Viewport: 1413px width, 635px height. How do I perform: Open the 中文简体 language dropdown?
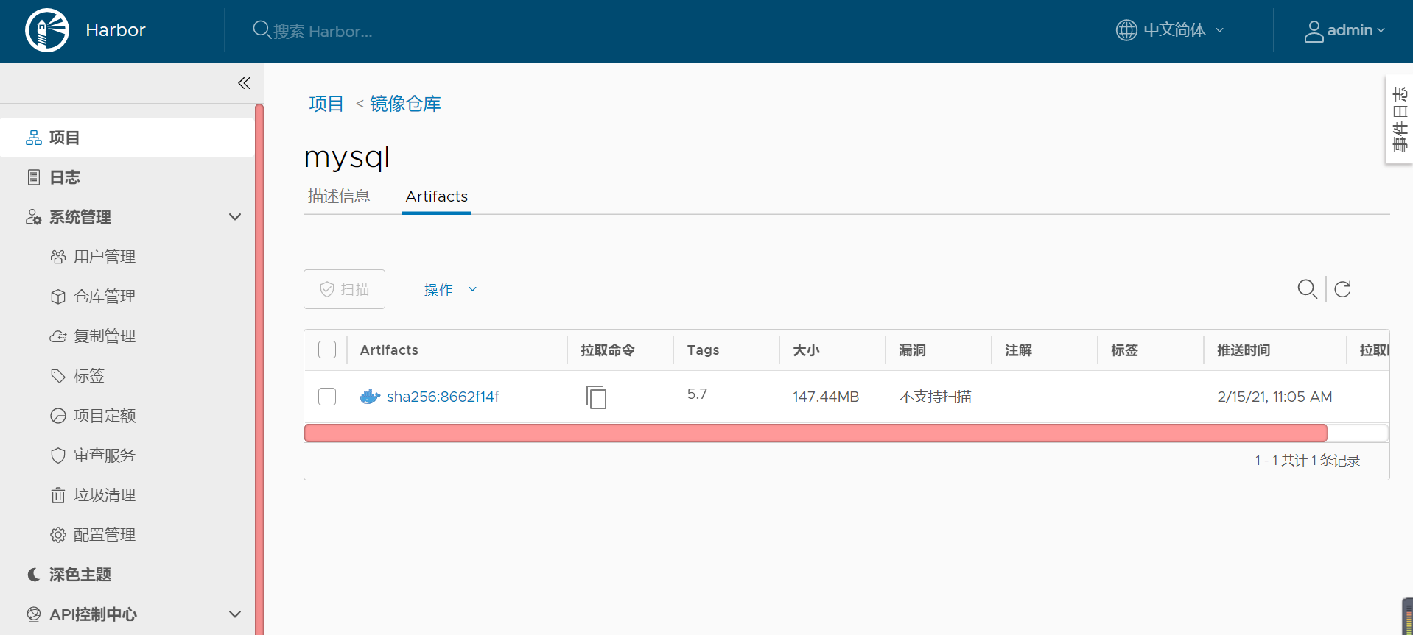pos(1170,30)
